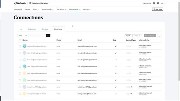Click the avatar for fred.doe@madeupemail.com

[24, 60]
